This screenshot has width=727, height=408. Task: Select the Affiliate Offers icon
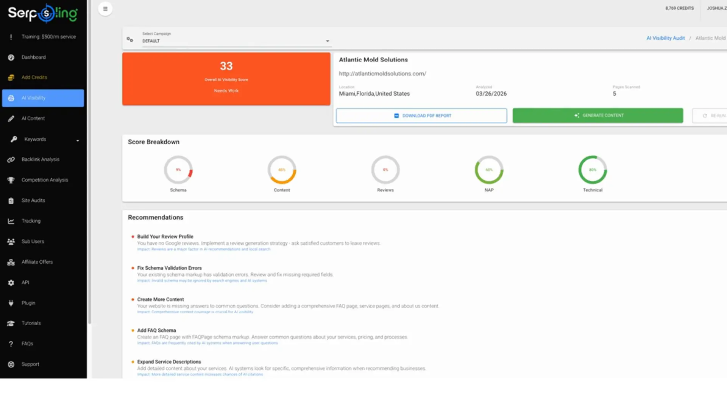click(x=11, y=262)
